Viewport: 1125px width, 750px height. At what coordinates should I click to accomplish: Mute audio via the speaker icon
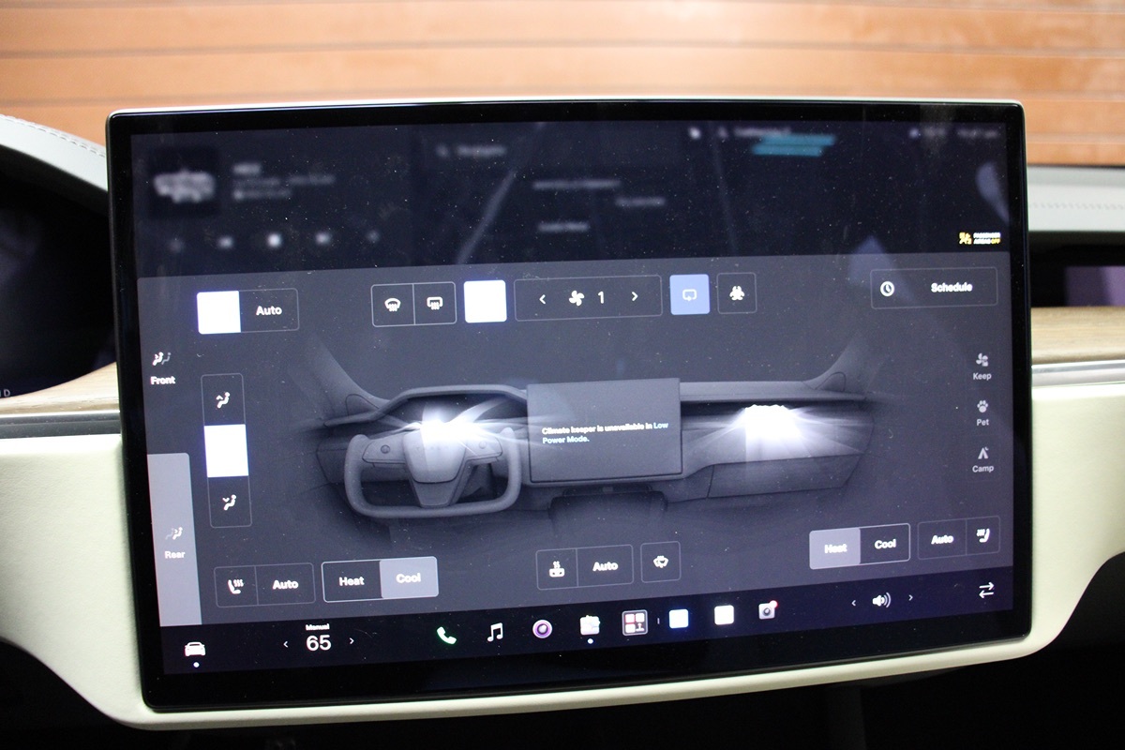(881, 600)
